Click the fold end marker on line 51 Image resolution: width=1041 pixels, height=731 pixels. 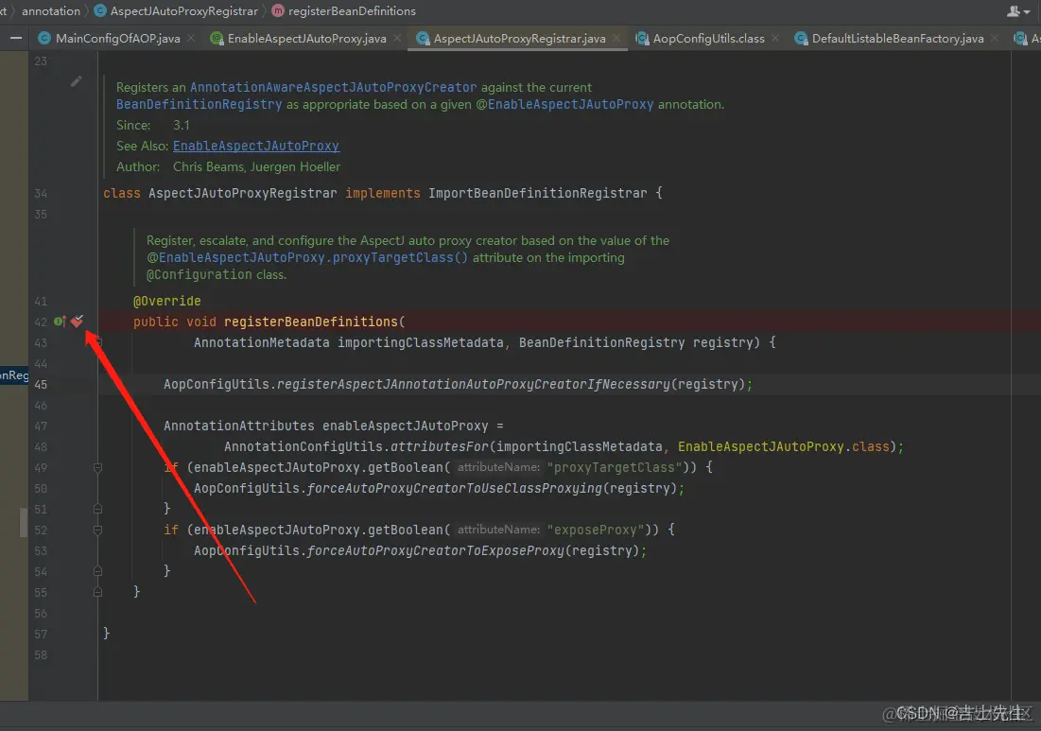click(97, 510)
